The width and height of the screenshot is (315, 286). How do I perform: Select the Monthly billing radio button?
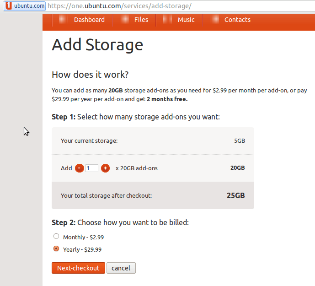tap(56, 237)
